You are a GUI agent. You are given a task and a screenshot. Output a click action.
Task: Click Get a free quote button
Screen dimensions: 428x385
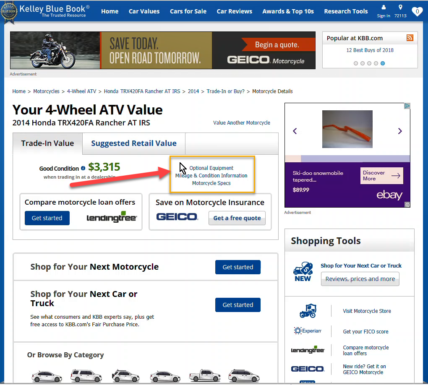(x=237, y=218)
